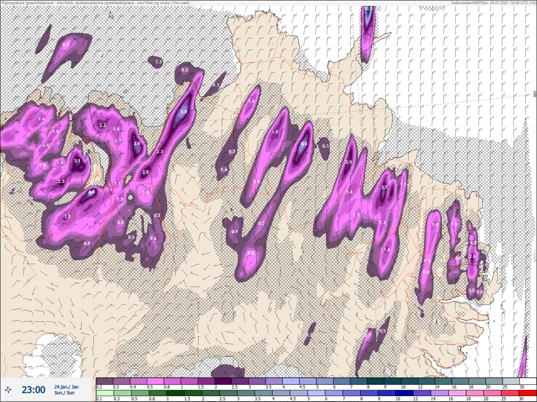The width and height of the screenshot is (537, 402).
Task: Click the compass star icon beside 23:00
Action: [x=8, y=390]
